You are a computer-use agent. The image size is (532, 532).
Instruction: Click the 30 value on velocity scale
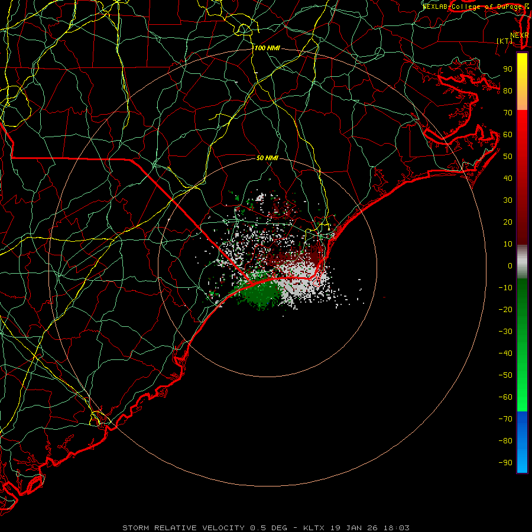(508, 200)
